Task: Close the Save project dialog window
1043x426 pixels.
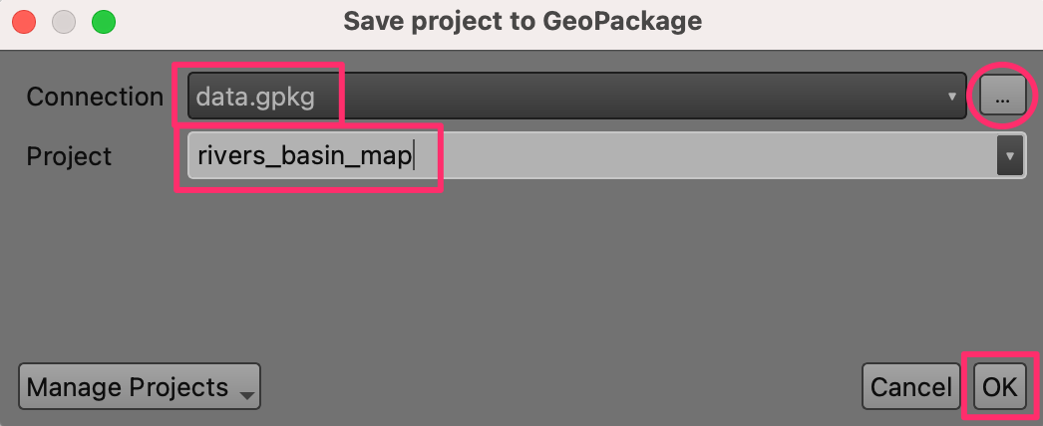Action: coord(24,21)
